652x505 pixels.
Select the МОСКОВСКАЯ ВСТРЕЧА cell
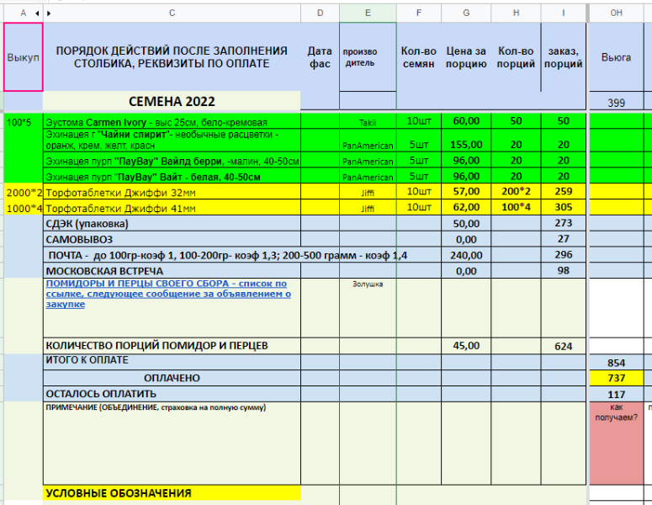tap(172, 270)
